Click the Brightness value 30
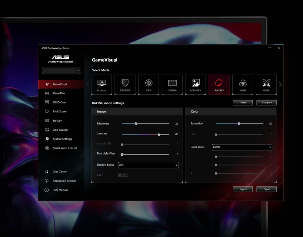The width and height of the screenshot is (303, 237). click(177, 124)
